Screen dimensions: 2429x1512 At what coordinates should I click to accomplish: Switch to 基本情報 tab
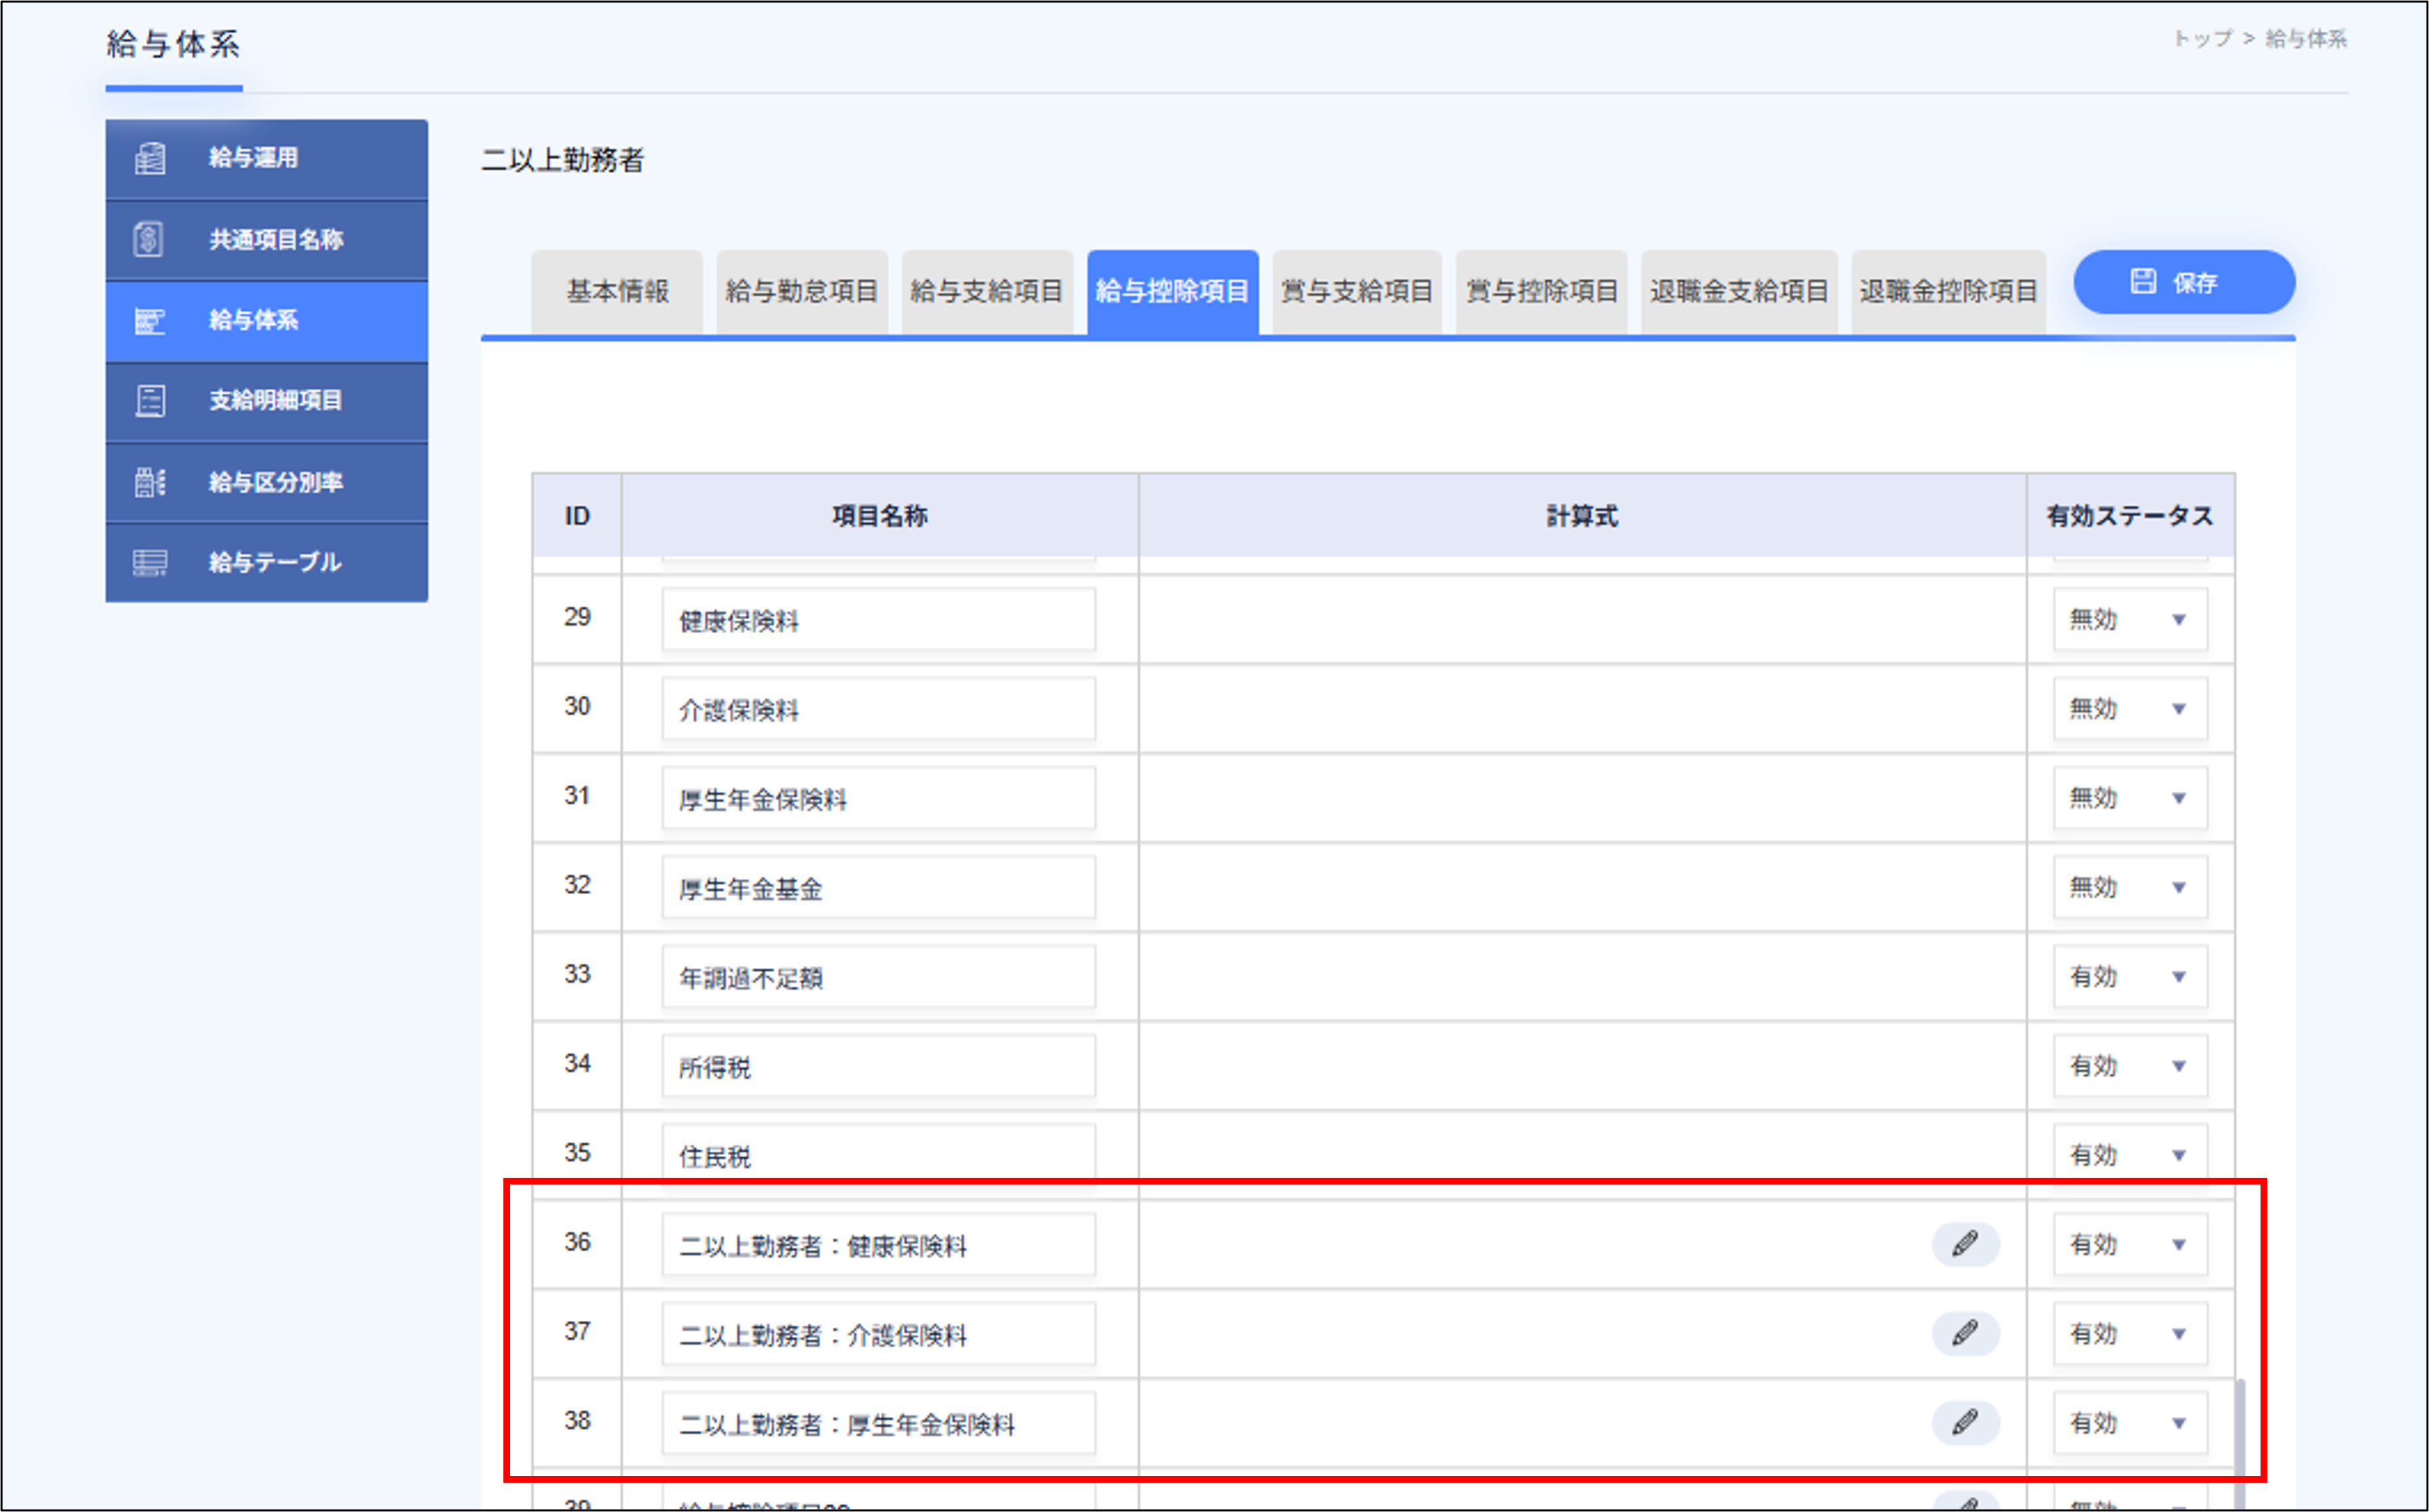pos(617,292)
